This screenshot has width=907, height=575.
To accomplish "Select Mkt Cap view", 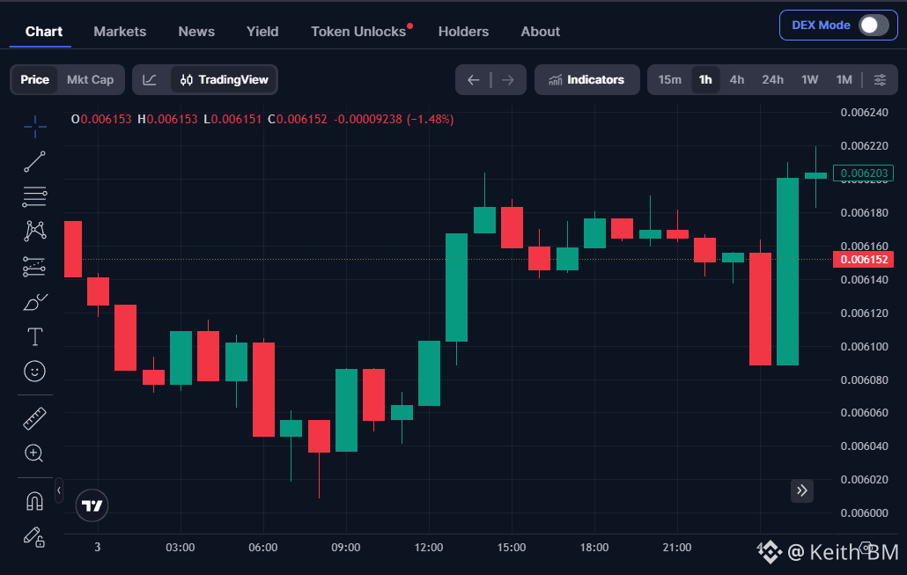I will click(x=90, y=80).
